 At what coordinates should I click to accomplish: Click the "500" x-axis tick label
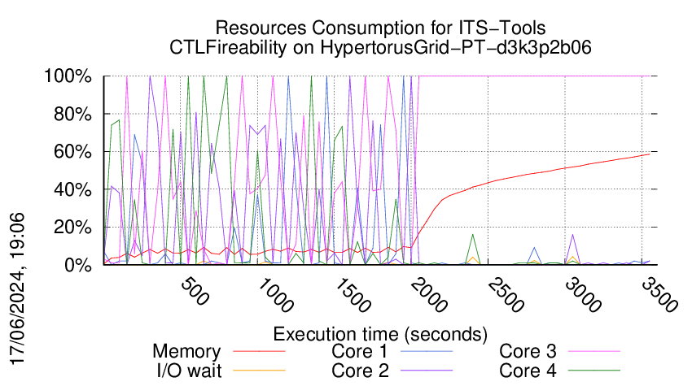click(195, 291)
